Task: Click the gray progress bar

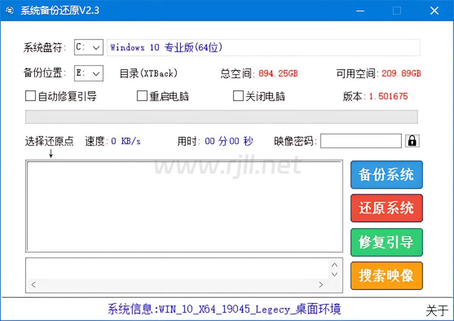Action: 221,117
